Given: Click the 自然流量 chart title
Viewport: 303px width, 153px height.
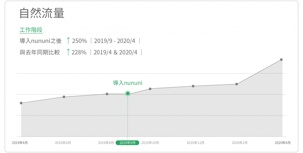Looking at the screenshot, I should tap(42, 13).
